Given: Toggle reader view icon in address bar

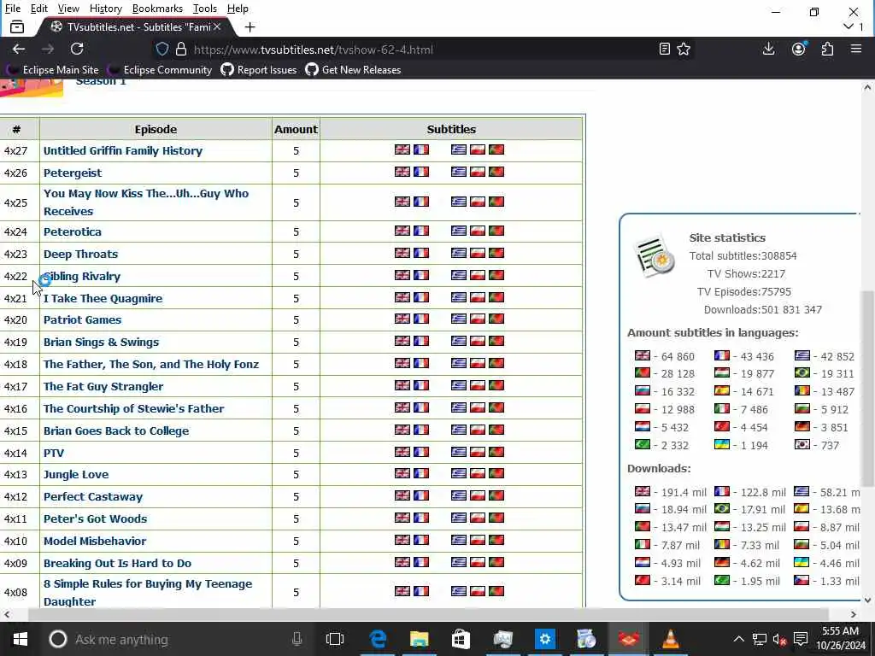Looking at the screenshot, I should pyautogui.click(x=664, y=49).
